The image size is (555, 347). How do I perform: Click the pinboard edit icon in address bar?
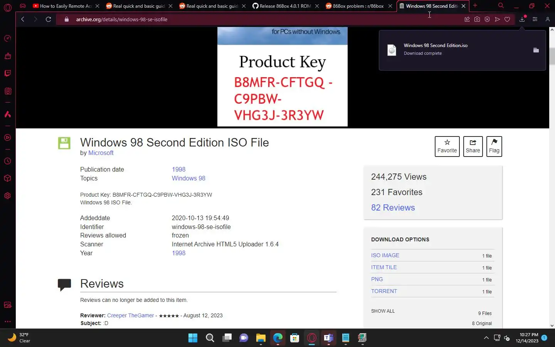(467, 19)
